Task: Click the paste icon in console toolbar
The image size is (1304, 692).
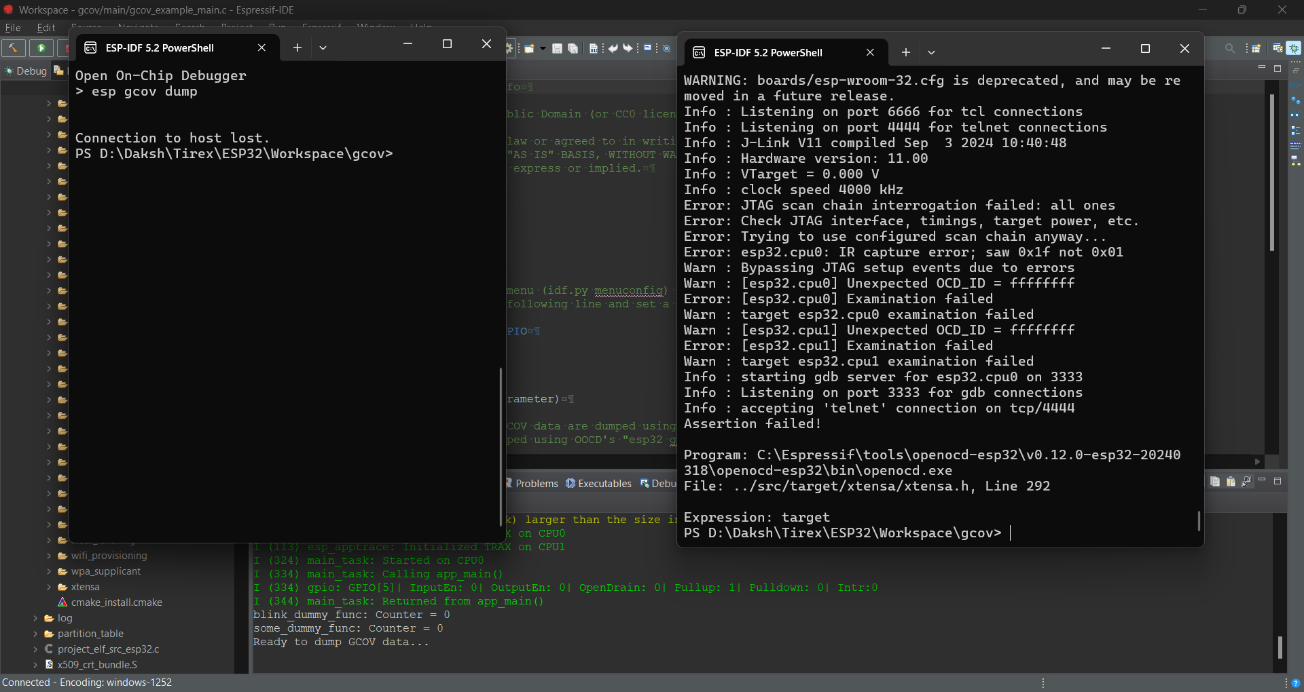Action: (1231, 481)
